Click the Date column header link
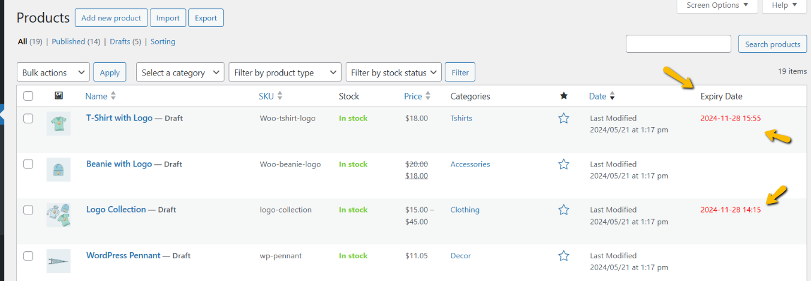Image resolution: width=811 pixels, height=281 pixels. [x=598, y=96]
